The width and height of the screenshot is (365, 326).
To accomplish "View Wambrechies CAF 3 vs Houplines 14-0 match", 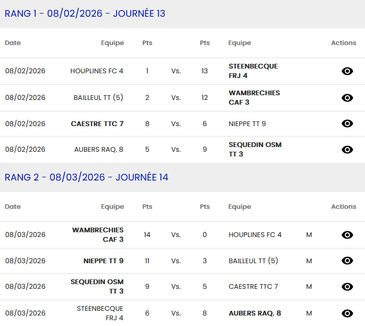I will click(x=347, y=235).
